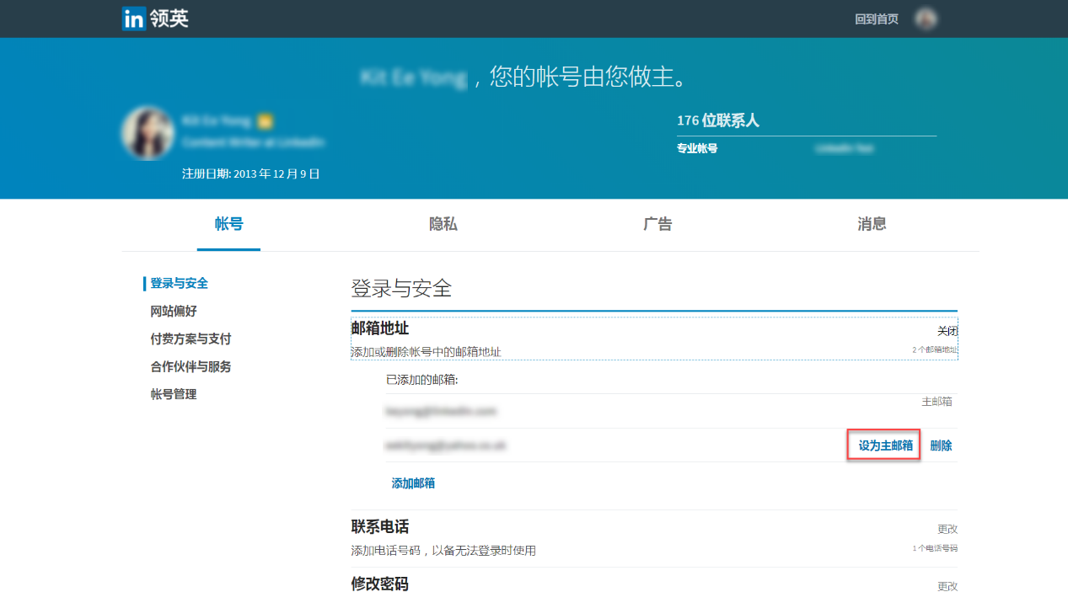1068x592 pixels.
Task: Select 登录与安全 in the sidebar
Action: point(177,283)
